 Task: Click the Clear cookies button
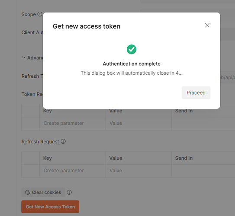point(43,192)
